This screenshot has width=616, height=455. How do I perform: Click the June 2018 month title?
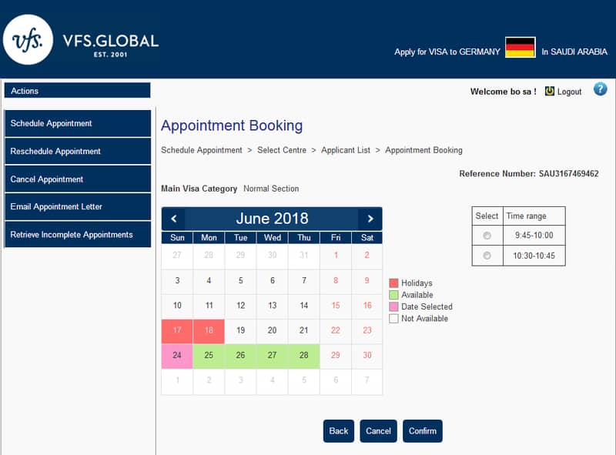pos(272,219)
